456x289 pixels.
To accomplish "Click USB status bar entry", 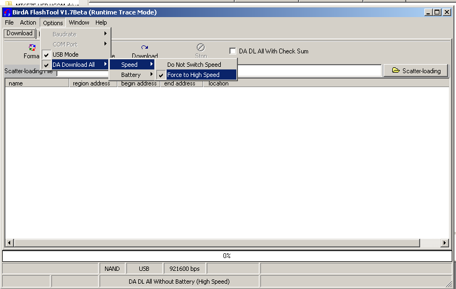I will [144, 269].
